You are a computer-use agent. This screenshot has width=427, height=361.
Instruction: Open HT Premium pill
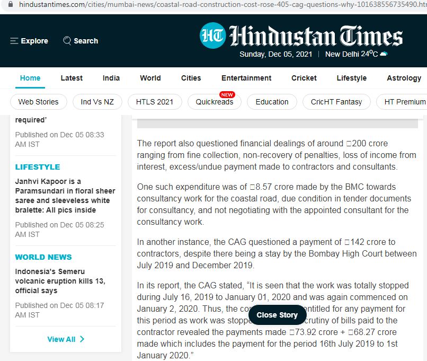tap(402, 102)
